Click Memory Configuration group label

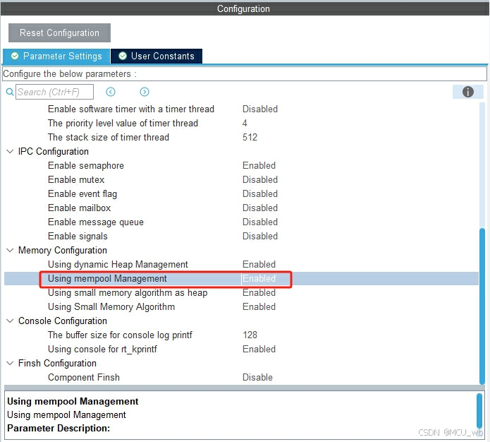click(63, 251)
